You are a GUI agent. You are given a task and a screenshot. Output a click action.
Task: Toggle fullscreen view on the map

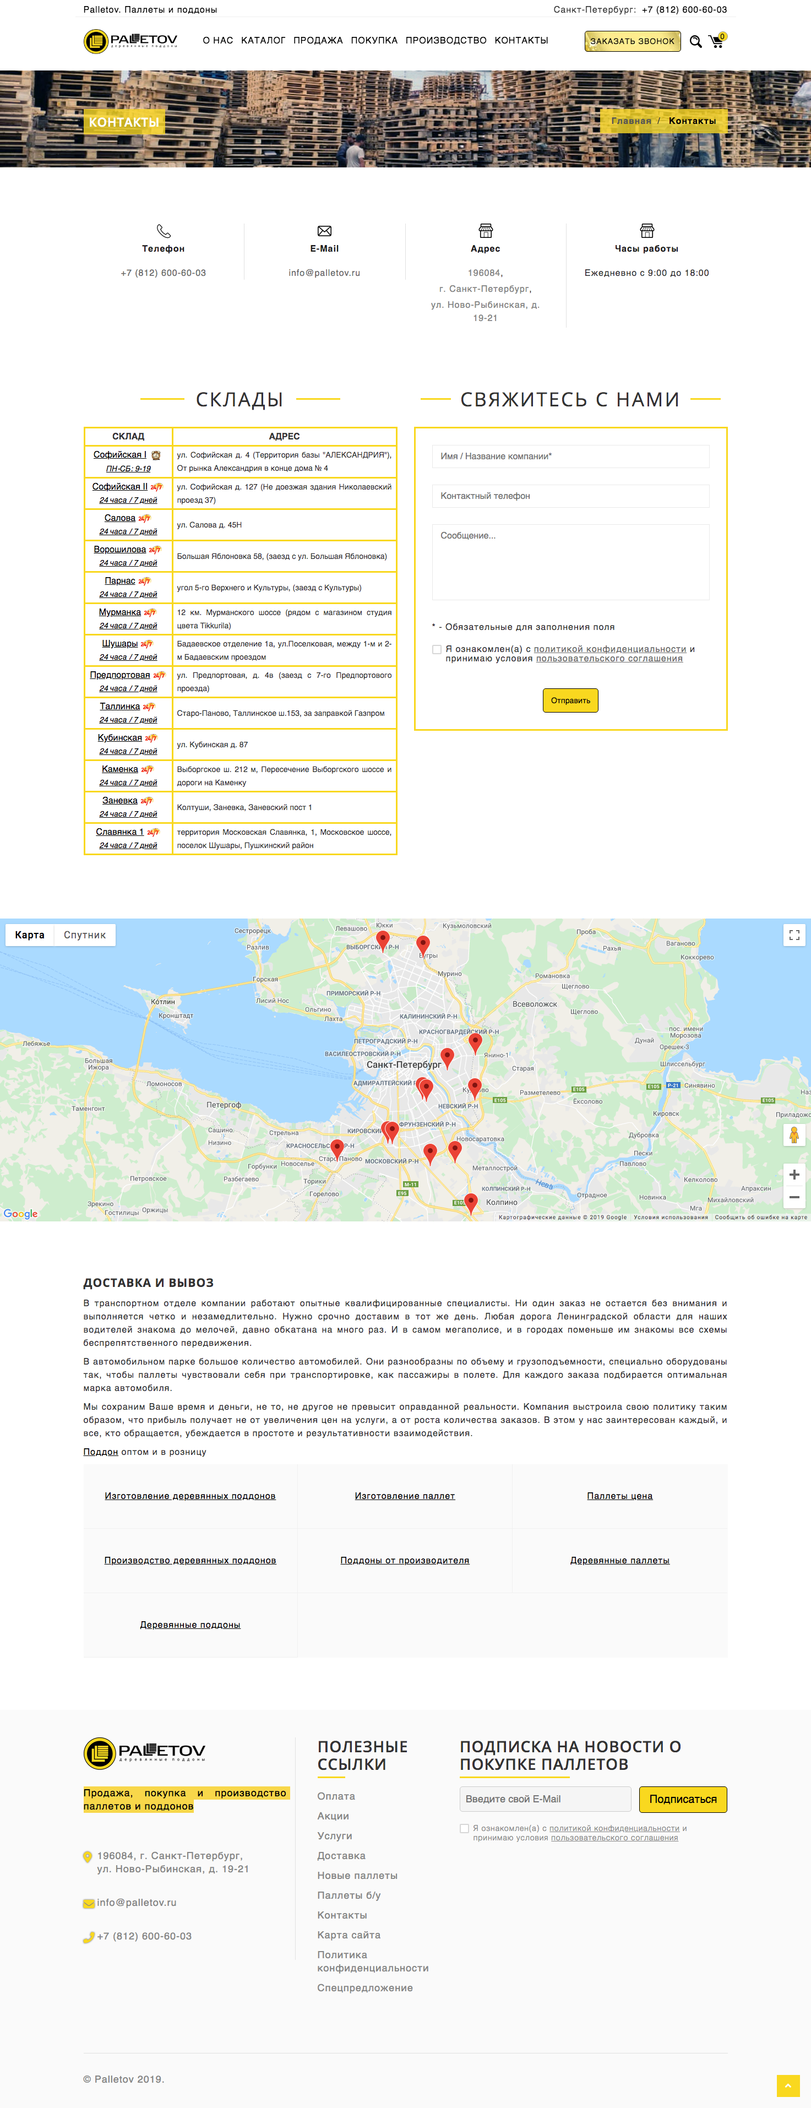coord(794,935)
